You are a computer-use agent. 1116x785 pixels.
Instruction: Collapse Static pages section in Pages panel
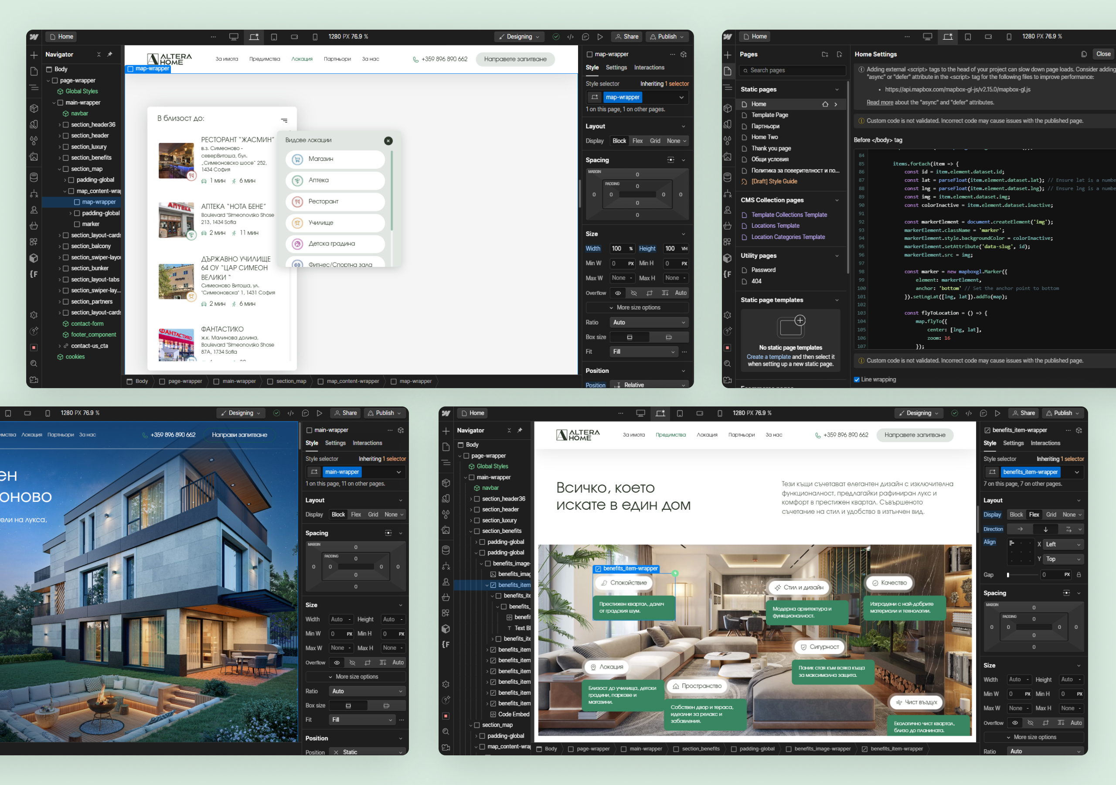point(837,89)
